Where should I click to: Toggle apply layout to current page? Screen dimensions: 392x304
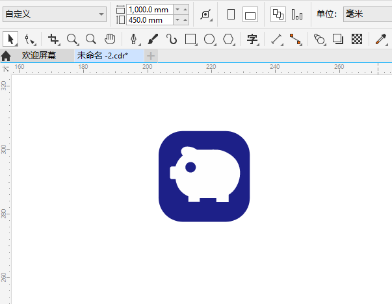click(297, 14)
